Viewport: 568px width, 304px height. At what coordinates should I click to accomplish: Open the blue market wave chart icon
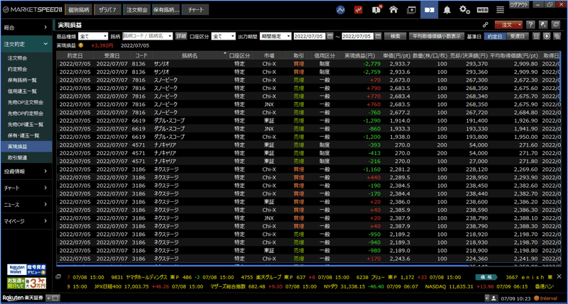pos(341,10)
